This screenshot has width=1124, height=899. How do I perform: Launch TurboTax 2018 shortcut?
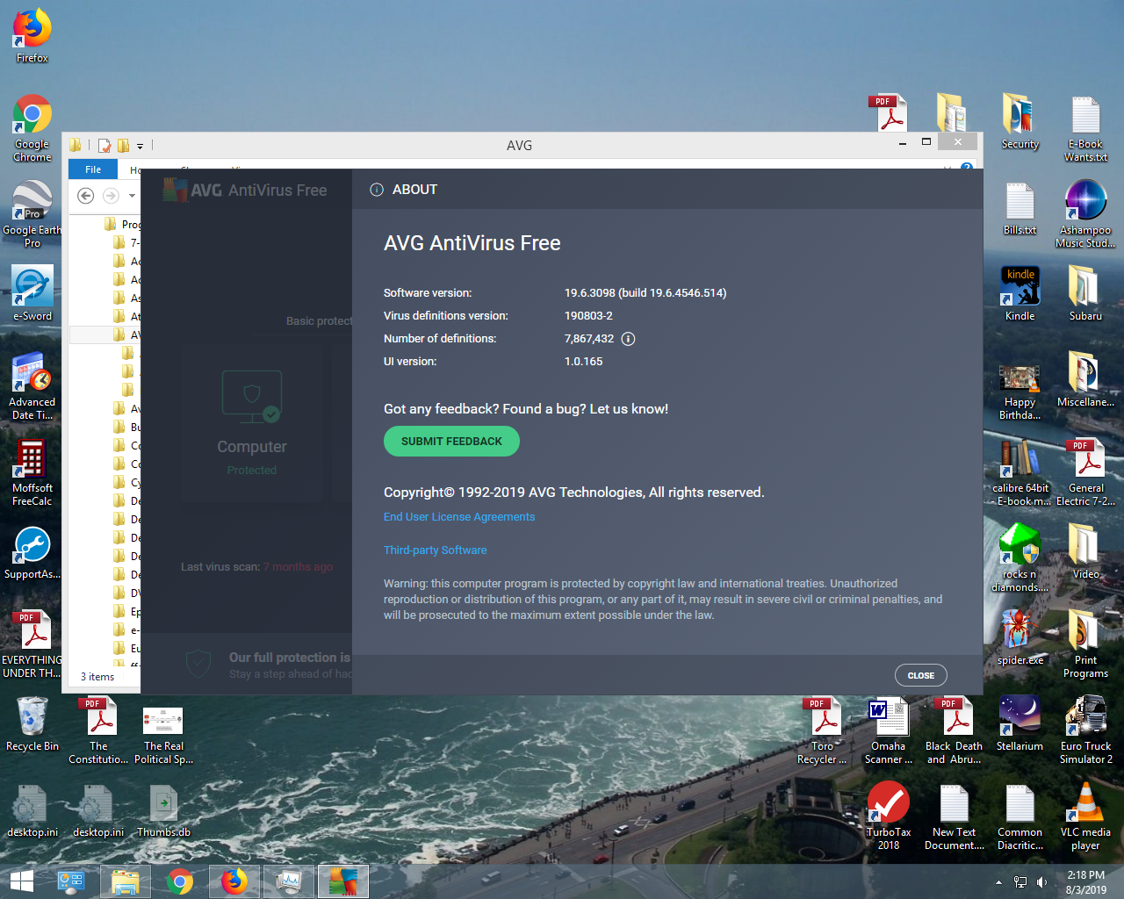tap(888, 816)
